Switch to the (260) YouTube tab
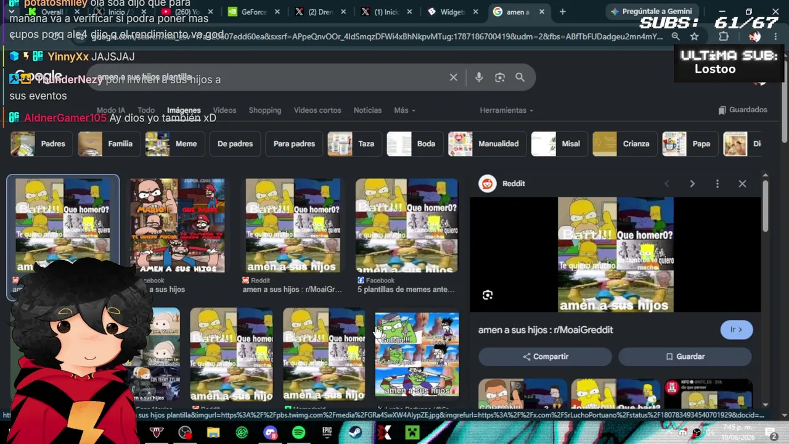 186,12
